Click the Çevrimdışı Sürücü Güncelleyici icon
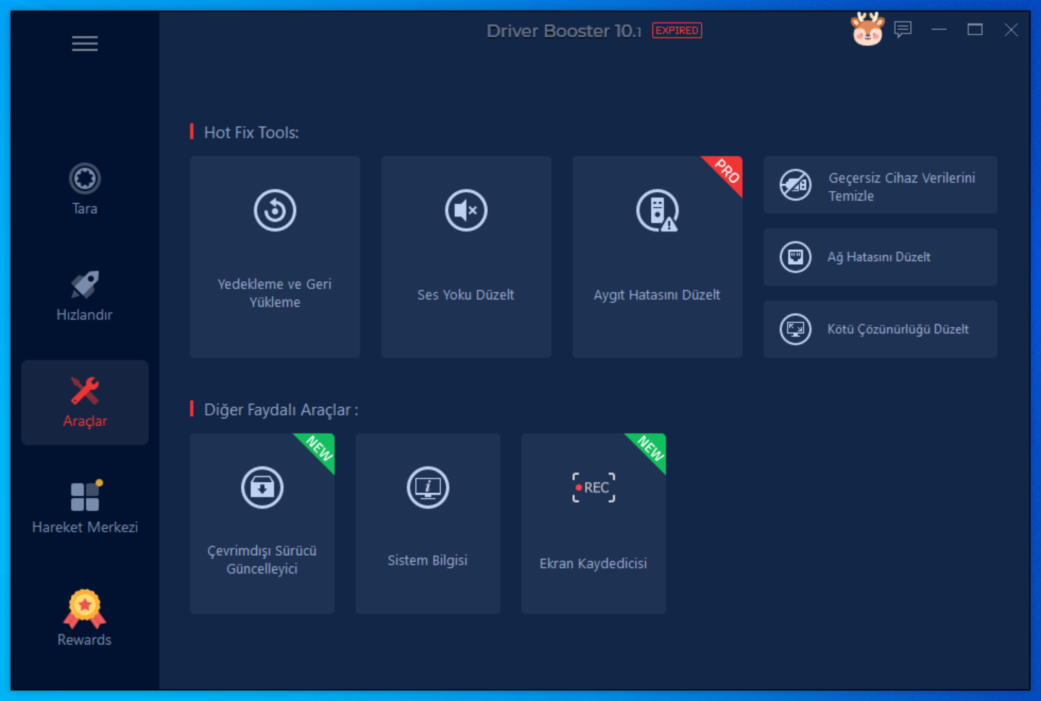 pyautogui.click(x=262, y=487)
